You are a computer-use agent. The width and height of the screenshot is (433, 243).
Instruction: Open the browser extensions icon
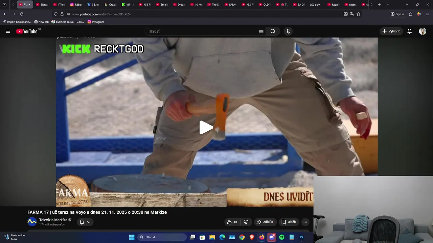(x=410, y=14)
